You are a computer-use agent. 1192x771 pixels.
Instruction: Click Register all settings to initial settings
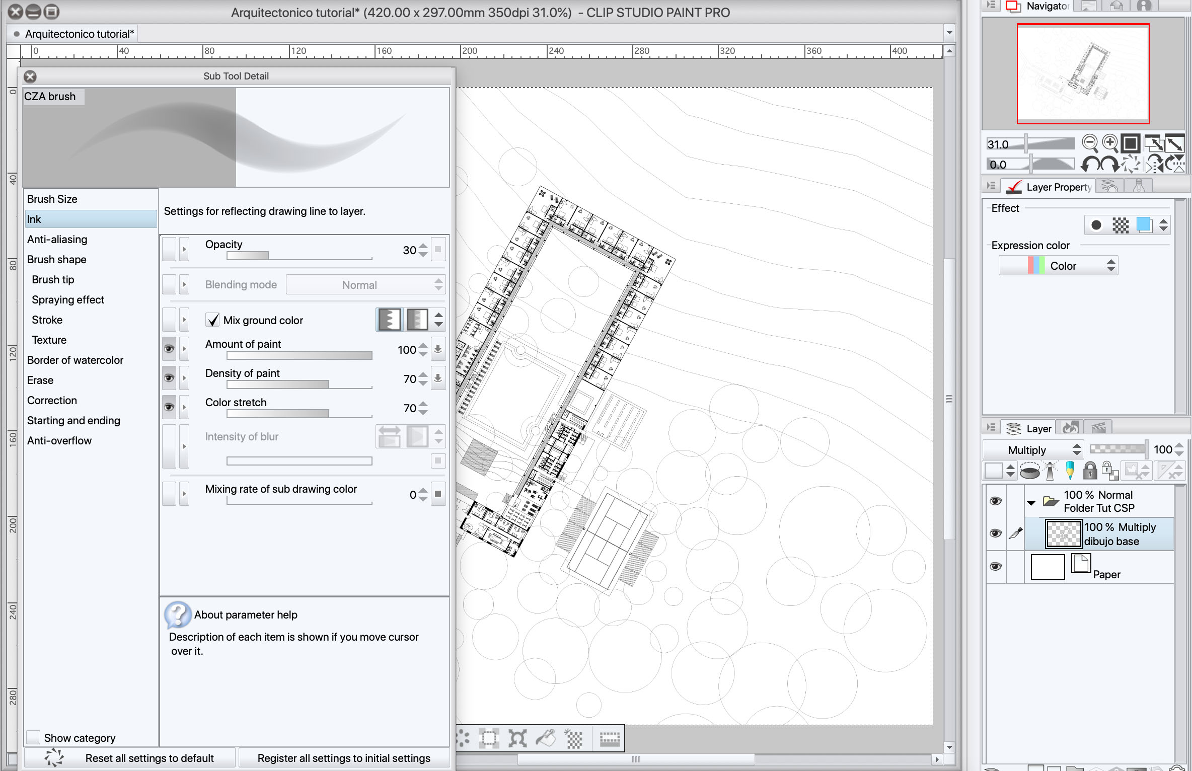[344, 757]
